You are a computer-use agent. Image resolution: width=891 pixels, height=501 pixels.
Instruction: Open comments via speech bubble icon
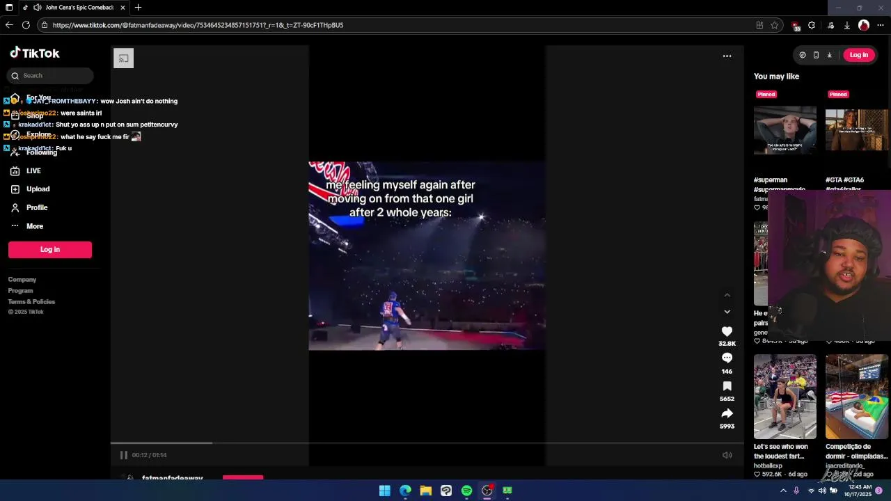pos(727,358)
